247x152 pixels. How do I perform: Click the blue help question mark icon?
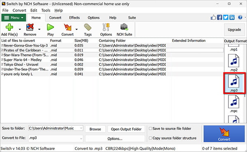coord(240,17)
